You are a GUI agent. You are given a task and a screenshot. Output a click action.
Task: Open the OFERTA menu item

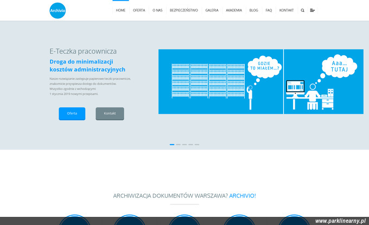coord(139,10)
